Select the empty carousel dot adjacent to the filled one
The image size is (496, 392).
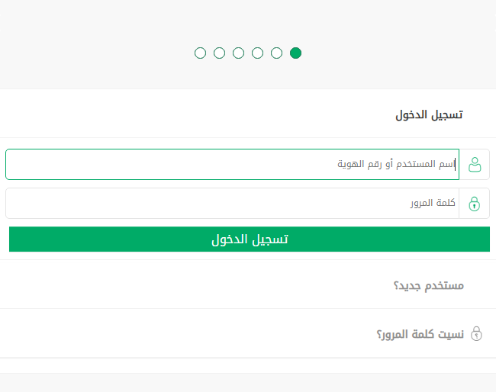276,53
